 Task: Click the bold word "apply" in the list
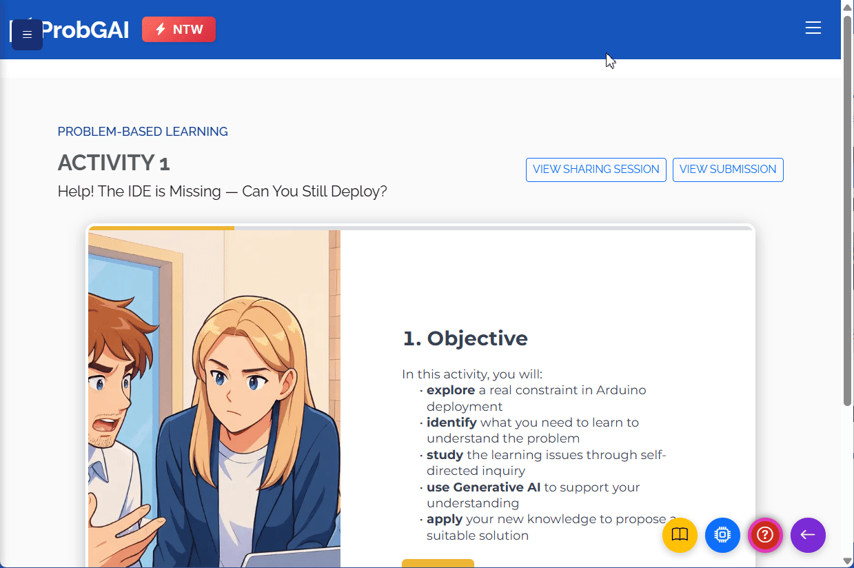445,520
